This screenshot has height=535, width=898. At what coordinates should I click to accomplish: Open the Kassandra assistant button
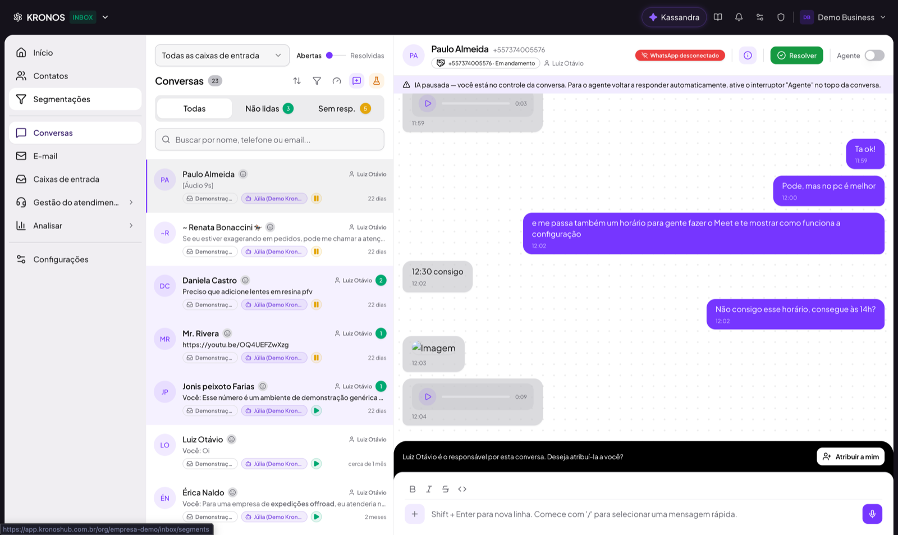674,17
